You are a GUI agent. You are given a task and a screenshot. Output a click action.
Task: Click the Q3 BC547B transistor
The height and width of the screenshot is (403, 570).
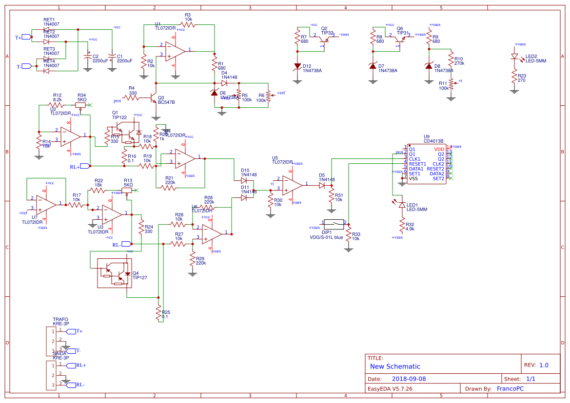click(154, 98)
